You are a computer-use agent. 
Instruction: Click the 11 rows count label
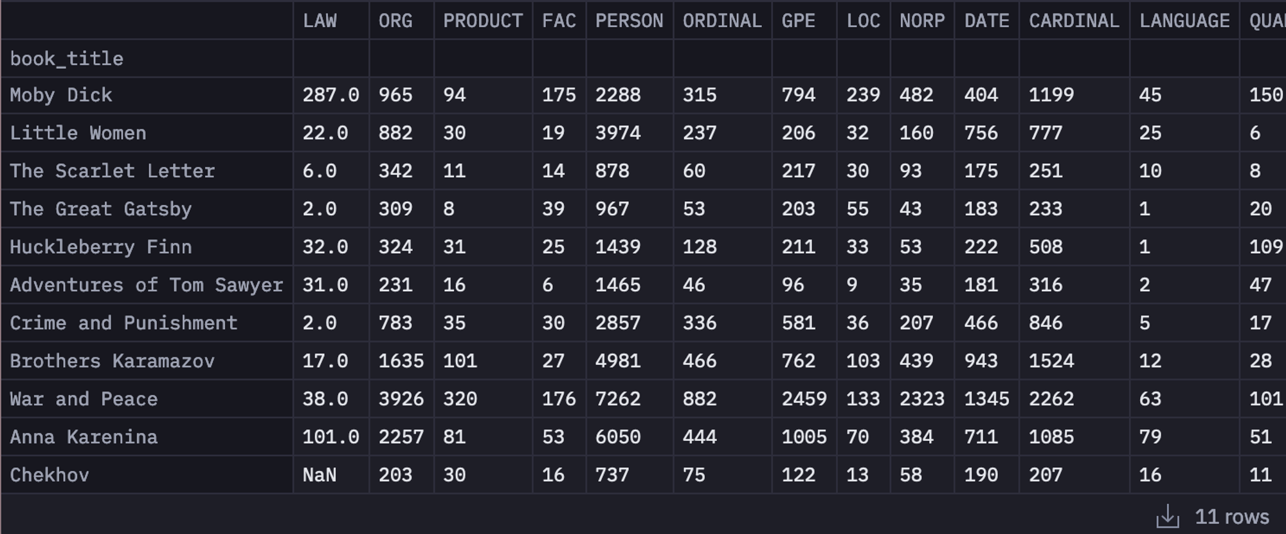click(1232, 517)
